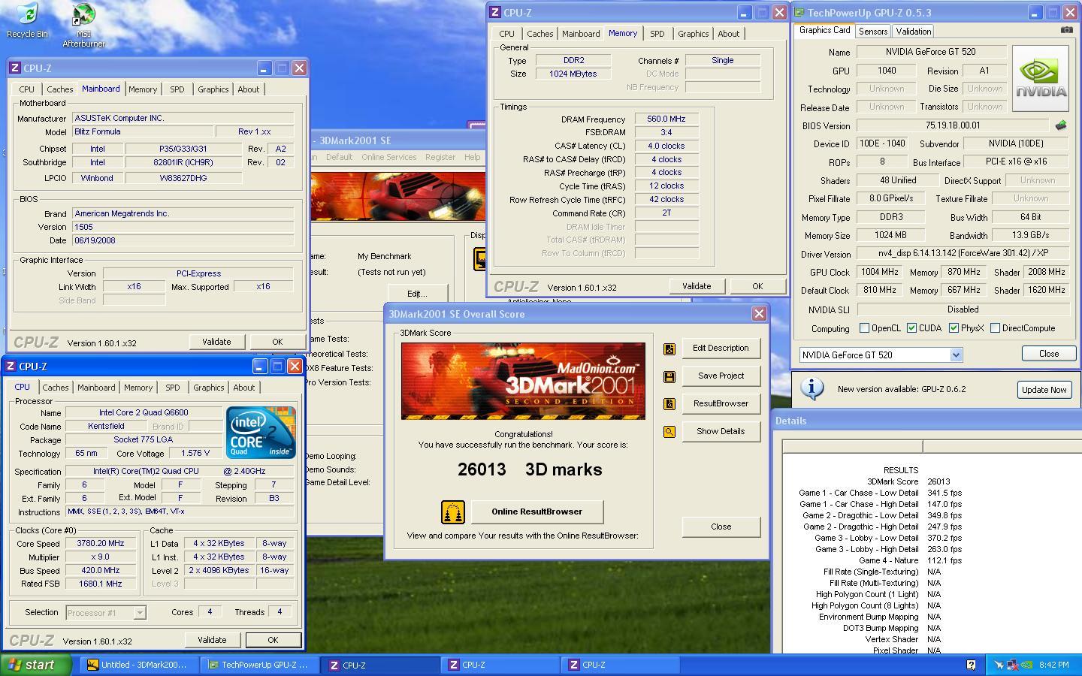Toggle the CUDA checkbox
This screenshot has height=676, width=1082.
[x=911, y=328]
